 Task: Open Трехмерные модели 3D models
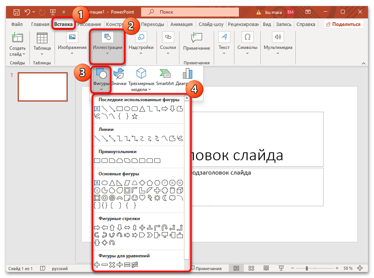(141, 80)
